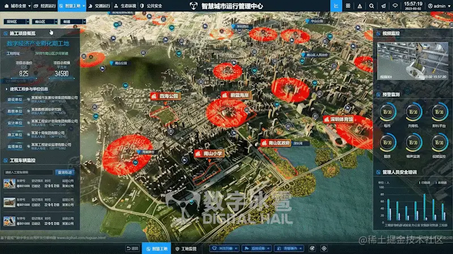Click the 深圳体育馆 map marker
The width and height of the screenshot is (453, 254).
(x=339, y=119)
